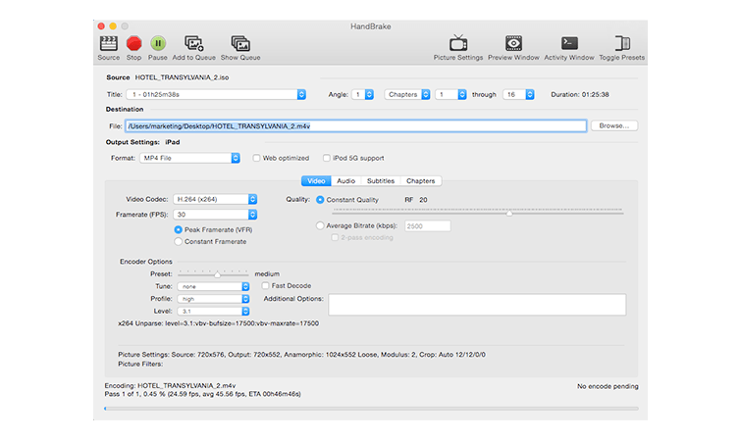Viewport: 741px width, 441px height.
Task: Click the Encoder Options heading
Action: pos(146,262)
